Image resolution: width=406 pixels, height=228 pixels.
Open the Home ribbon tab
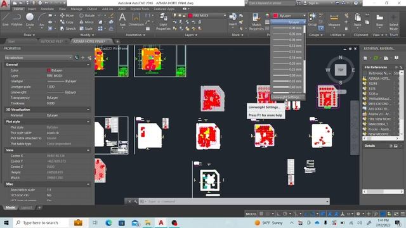pyautogui.click(x=18, y=9)
